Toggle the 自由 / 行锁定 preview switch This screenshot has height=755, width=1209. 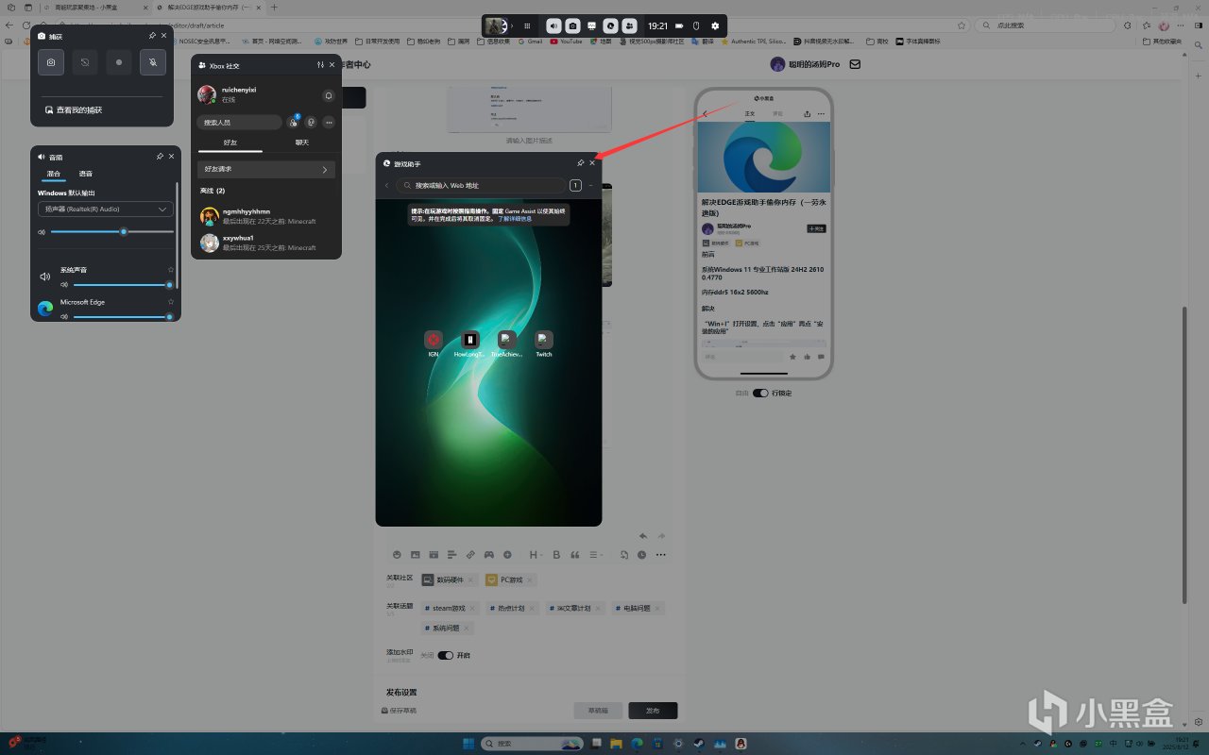760,393
